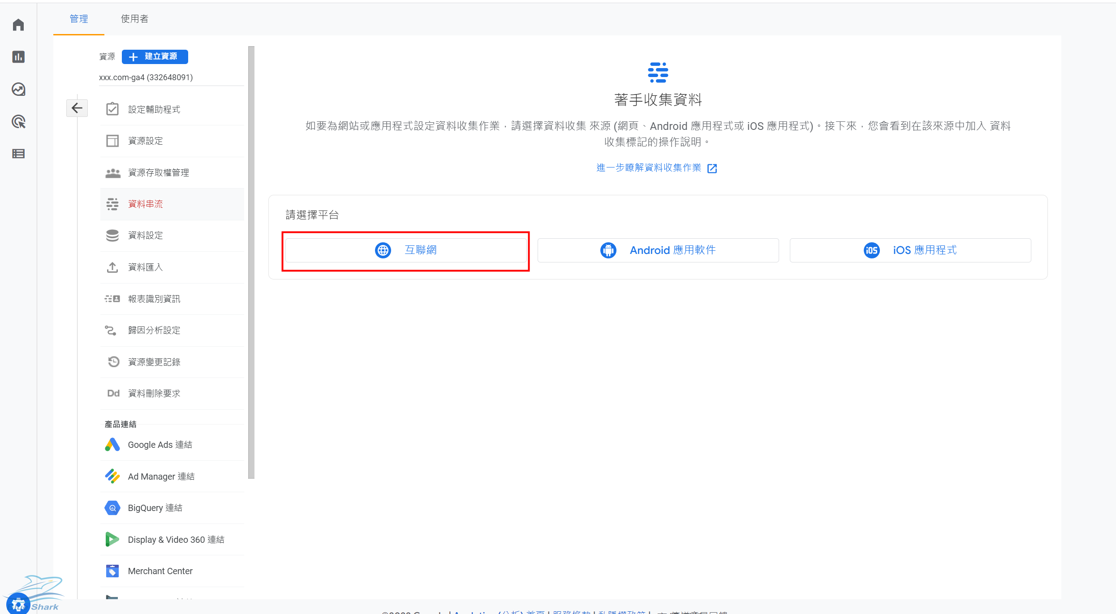1116x614 pixels.
Task: Click the back arrow collapse button
Action: coord(77,108)
